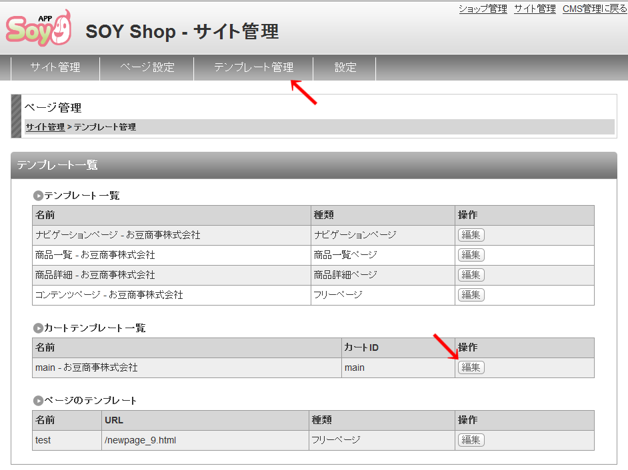This screenshot has width=628, height=470.
Task: Click テンプレート一覧 gray panel header
Action: (313, 165)
